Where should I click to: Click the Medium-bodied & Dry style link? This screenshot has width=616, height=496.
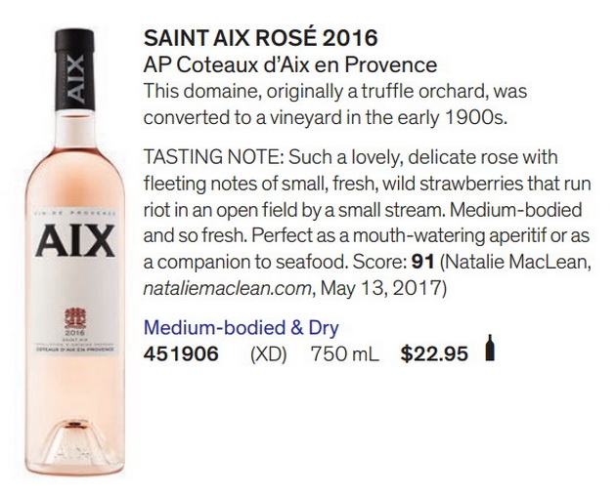coord(241,328)
